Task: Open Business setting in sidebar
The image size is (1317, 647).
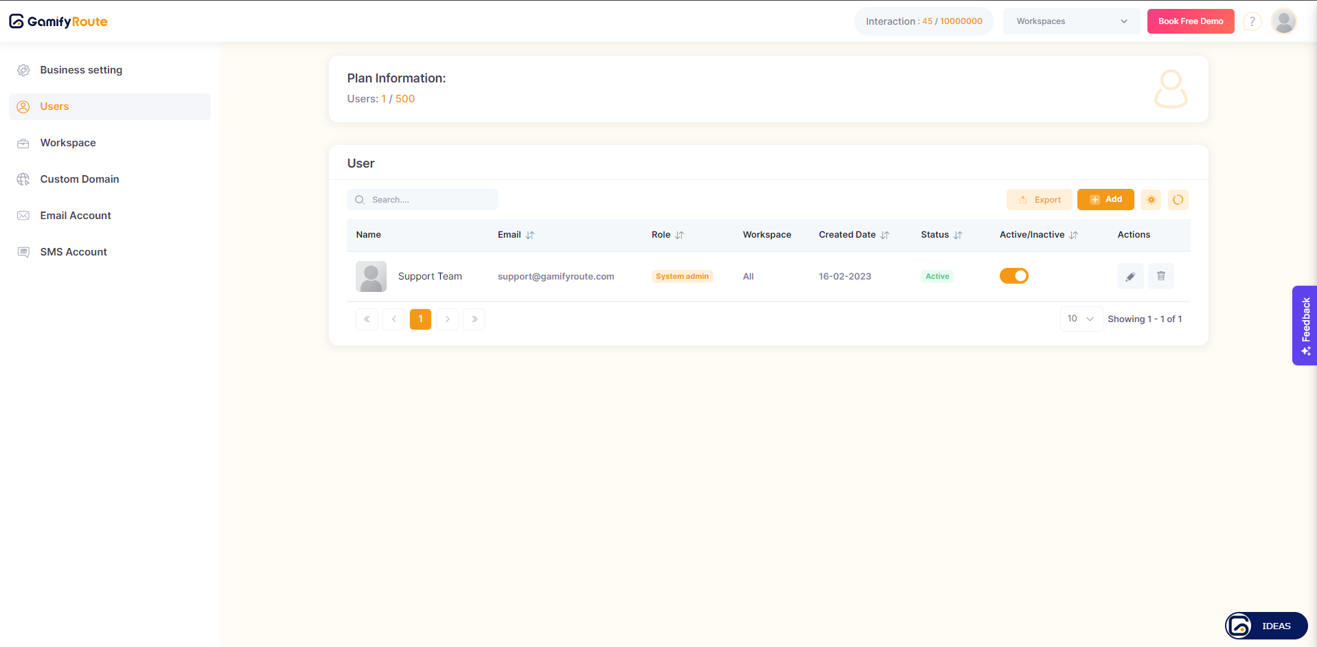Action: 81,70
